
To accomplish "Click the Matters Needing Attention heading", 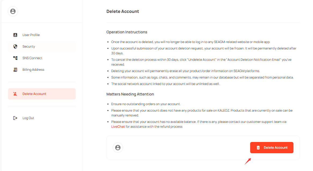I will point(130,94).
